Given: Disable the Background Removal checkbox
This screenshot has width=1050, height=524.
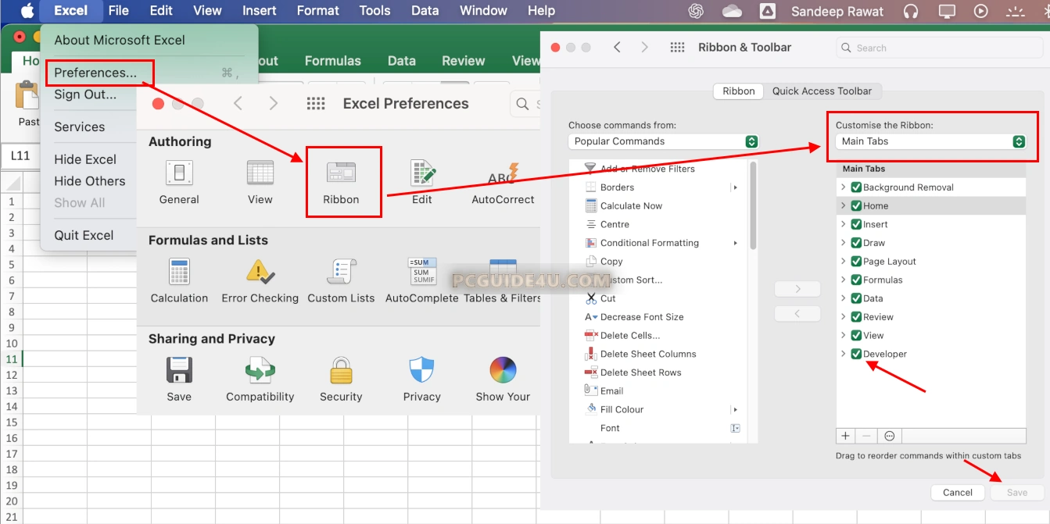Looking at the screenshot, I should (x=856, y=187).
